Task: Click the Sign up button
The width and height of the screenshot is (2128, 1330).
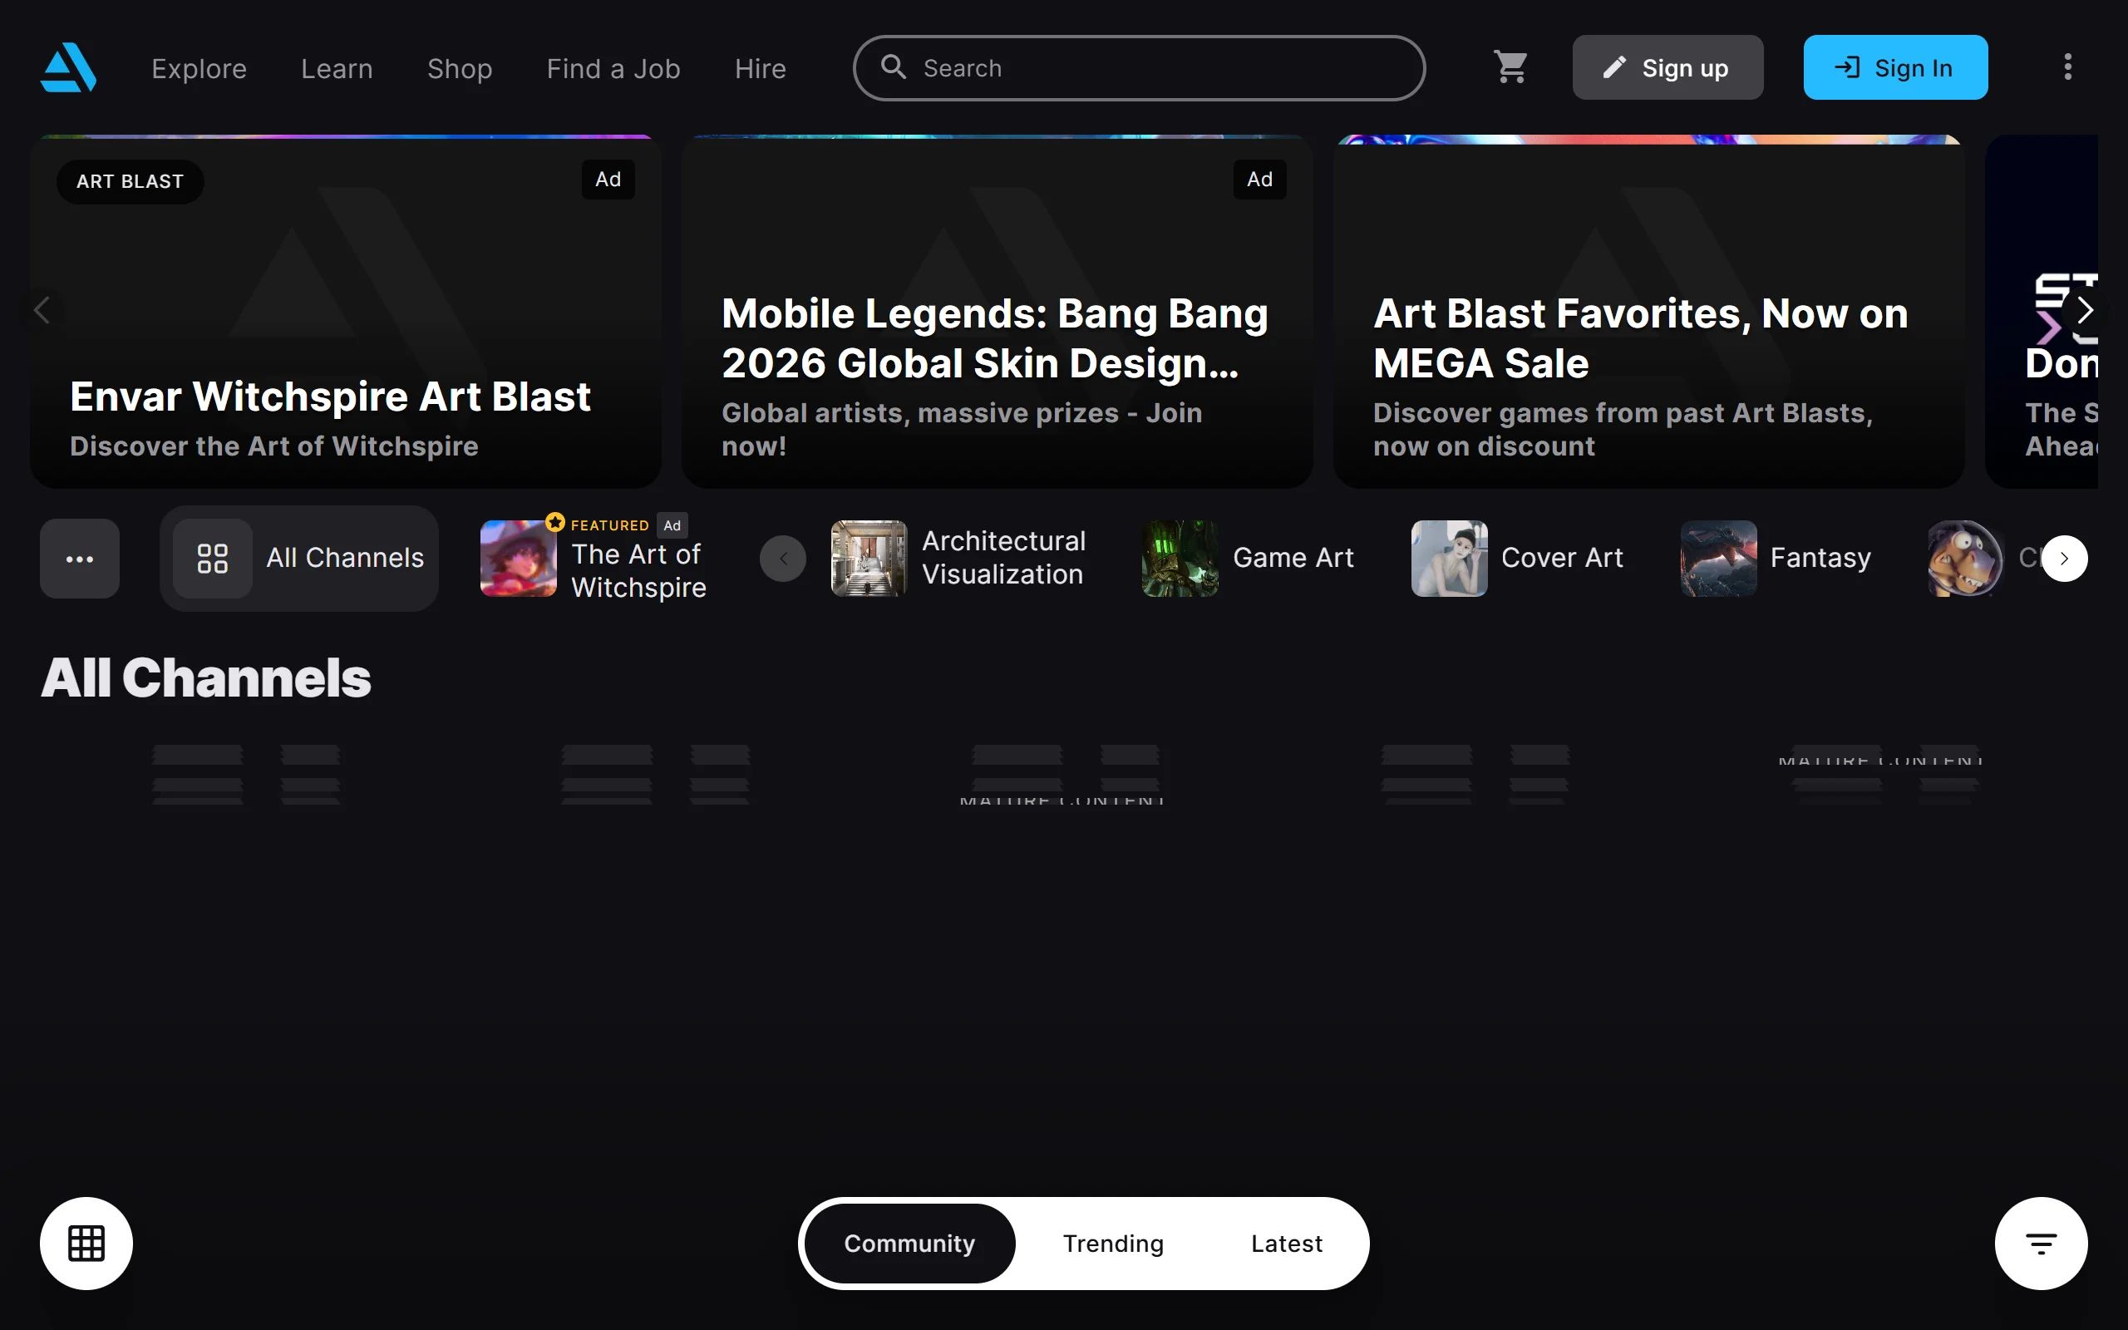Action: tap(1667, 67)
